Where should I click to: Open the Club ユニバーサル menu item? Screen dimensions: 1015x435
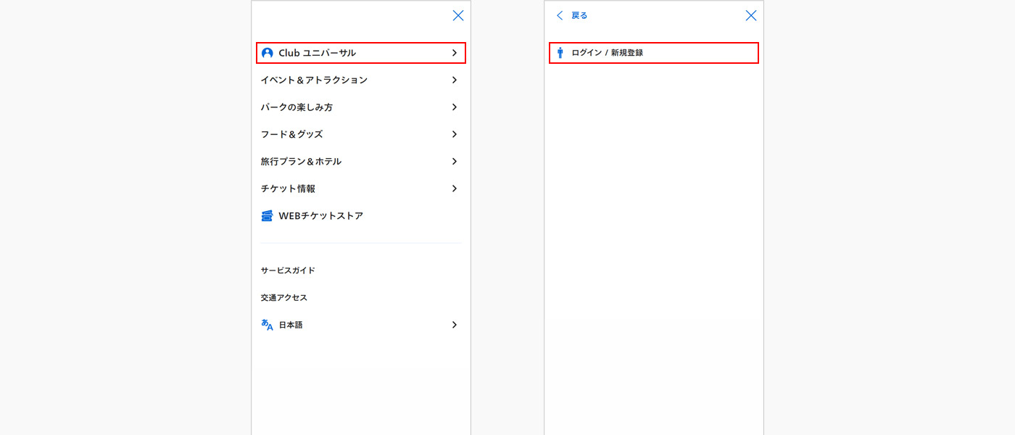click(361, 53)
